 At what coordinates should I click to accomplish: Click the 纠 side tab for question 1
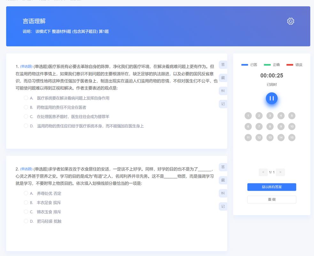[x=223, y=91]
